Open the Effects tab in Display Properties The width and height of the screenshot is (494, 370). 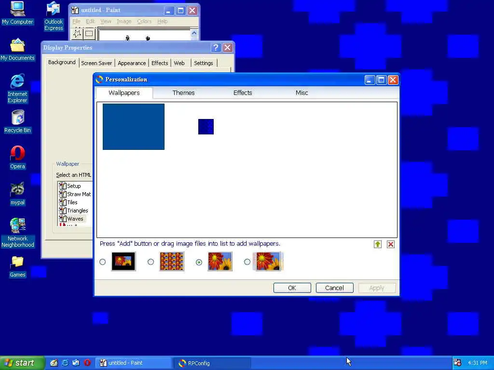[x=160, y=63]
